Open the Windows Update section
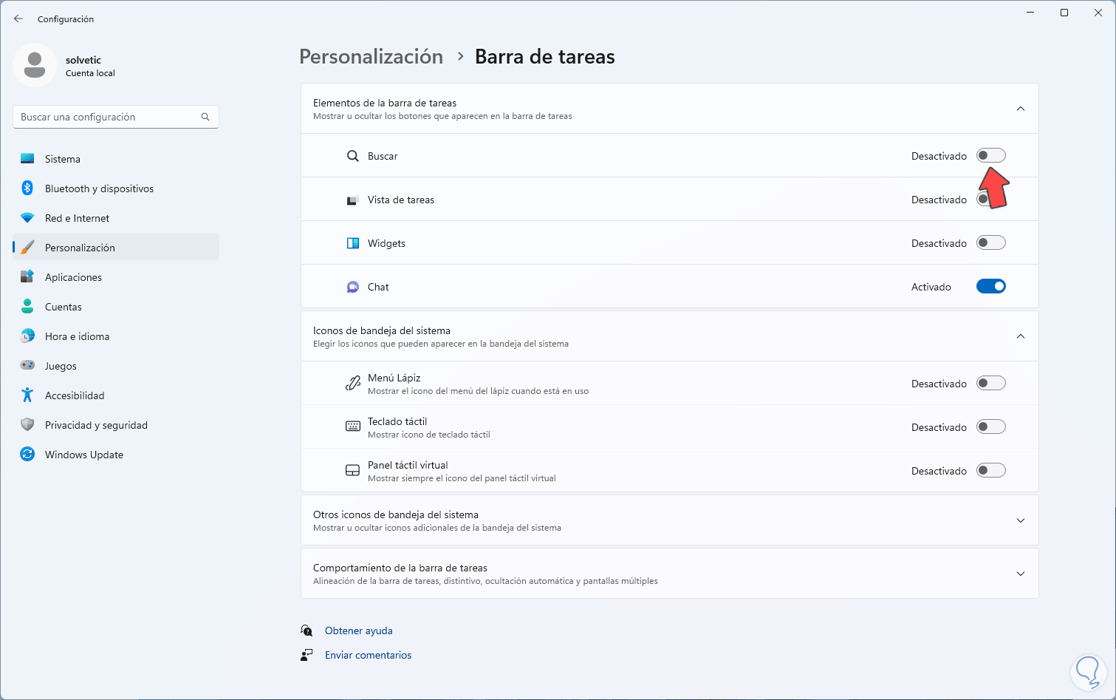This screenshot has height=700, width=1116. click(83, 455)
